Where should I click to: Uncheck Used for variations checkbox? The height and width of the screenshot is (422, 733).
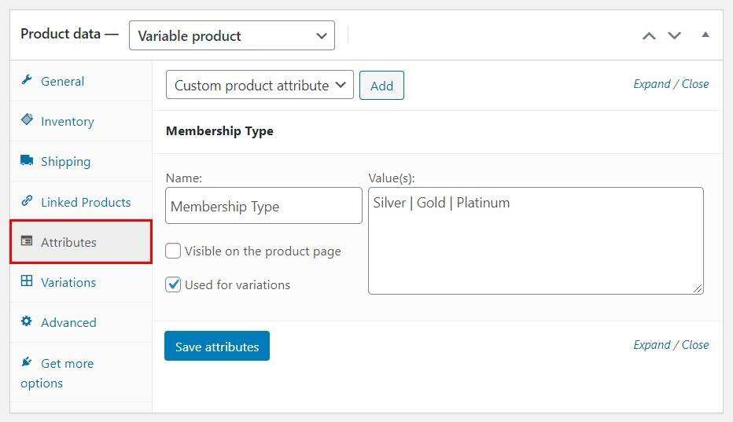pyautogui.click(x=173, y=284)
